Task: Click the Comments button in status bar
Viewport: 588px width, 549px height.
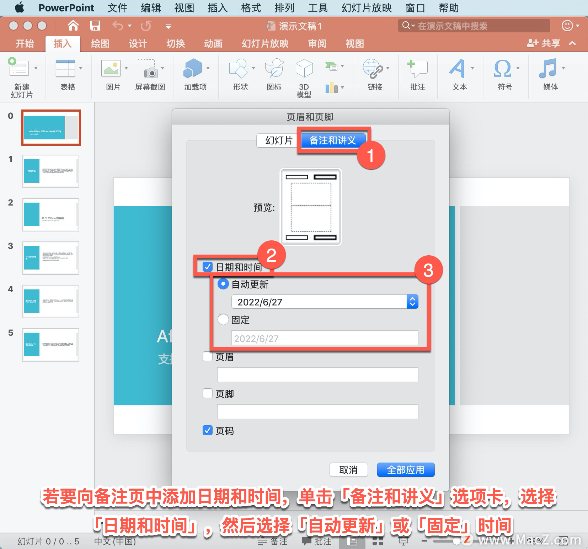Action: 317,541
